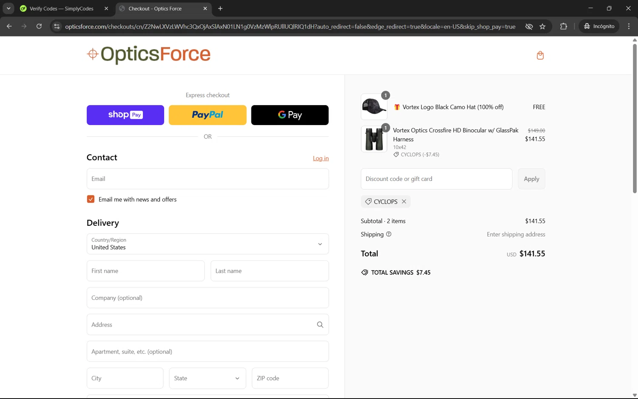Click the browser address bar URL
This screenshot has height=399, width=638.
coord(290,26)
